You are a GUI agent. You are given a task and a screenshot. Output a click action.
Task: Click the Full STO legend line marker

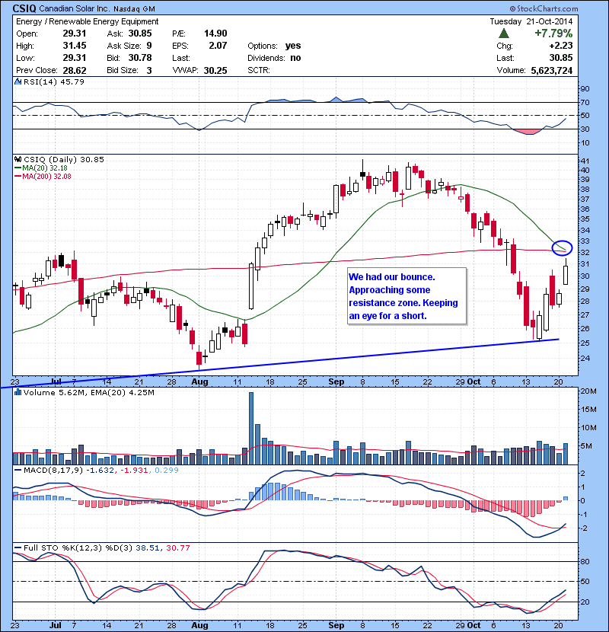[x=18, y=547]
